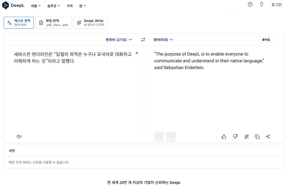Expand the 제품 menu
The height and width of the screenshot is (189, 290).
36,5
